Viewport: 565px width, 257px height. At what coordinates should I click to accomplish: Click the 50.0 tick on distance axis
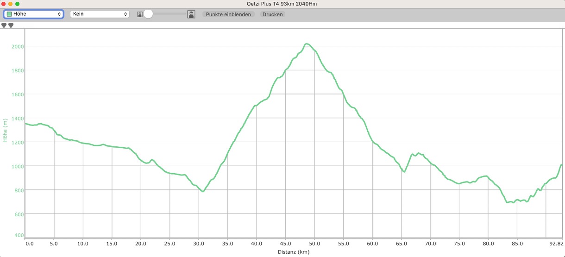pyautogui.click(x=314, y=244)
